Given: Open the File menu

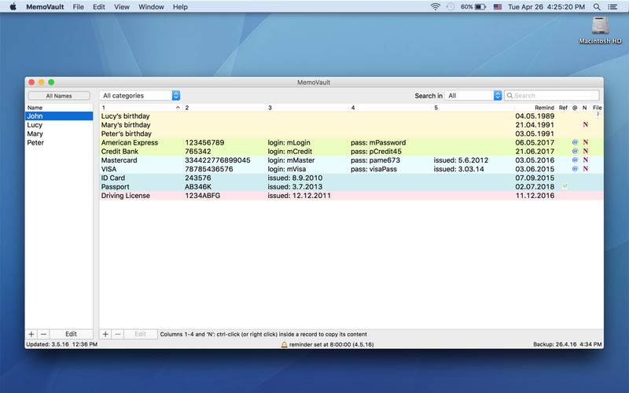Looking at the screenshot, I should (78, 6).
